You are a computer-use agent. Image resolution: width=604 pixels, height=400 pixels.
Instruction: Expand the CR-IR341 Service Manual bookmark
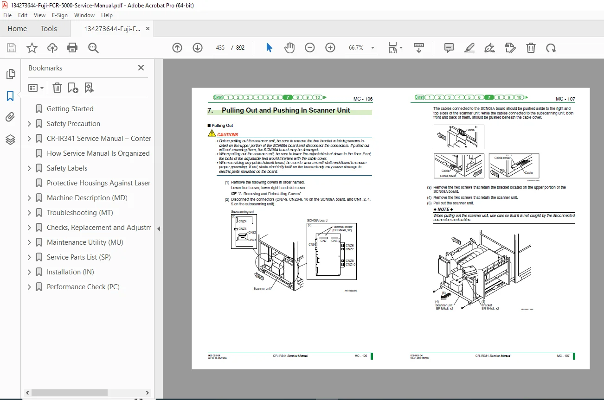click(29, 139)
